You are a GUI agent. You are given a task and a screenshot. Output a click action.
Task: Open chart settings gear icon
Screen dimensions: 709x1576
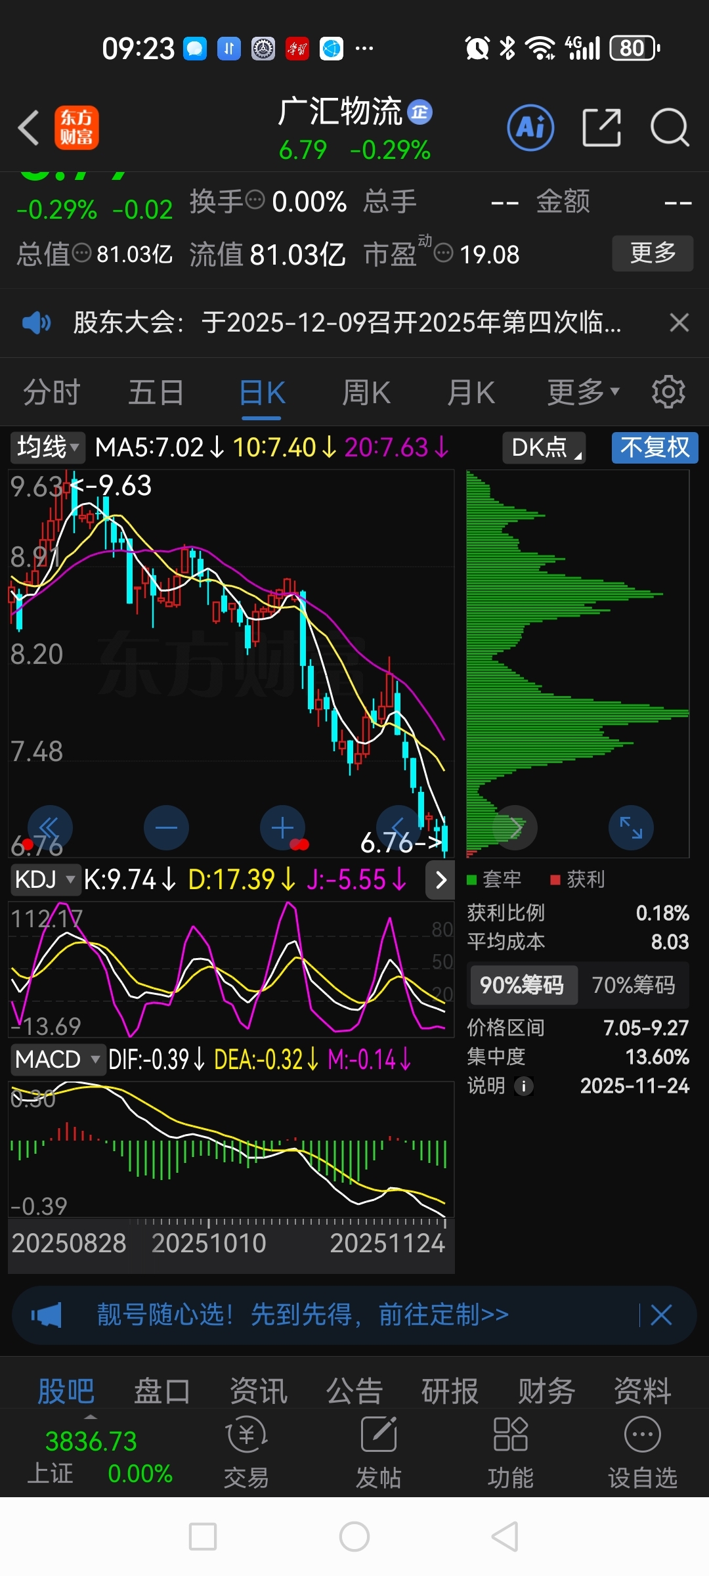(668, 392)
